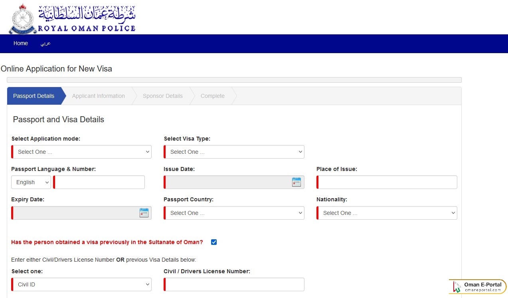Viewport: 508px width, 298px height.
Task: Open the Passport Country dropdown
Action: point(233,213)
